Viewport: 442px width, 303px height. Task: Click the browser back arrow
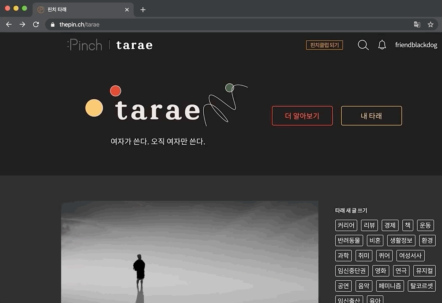(9, 24)
